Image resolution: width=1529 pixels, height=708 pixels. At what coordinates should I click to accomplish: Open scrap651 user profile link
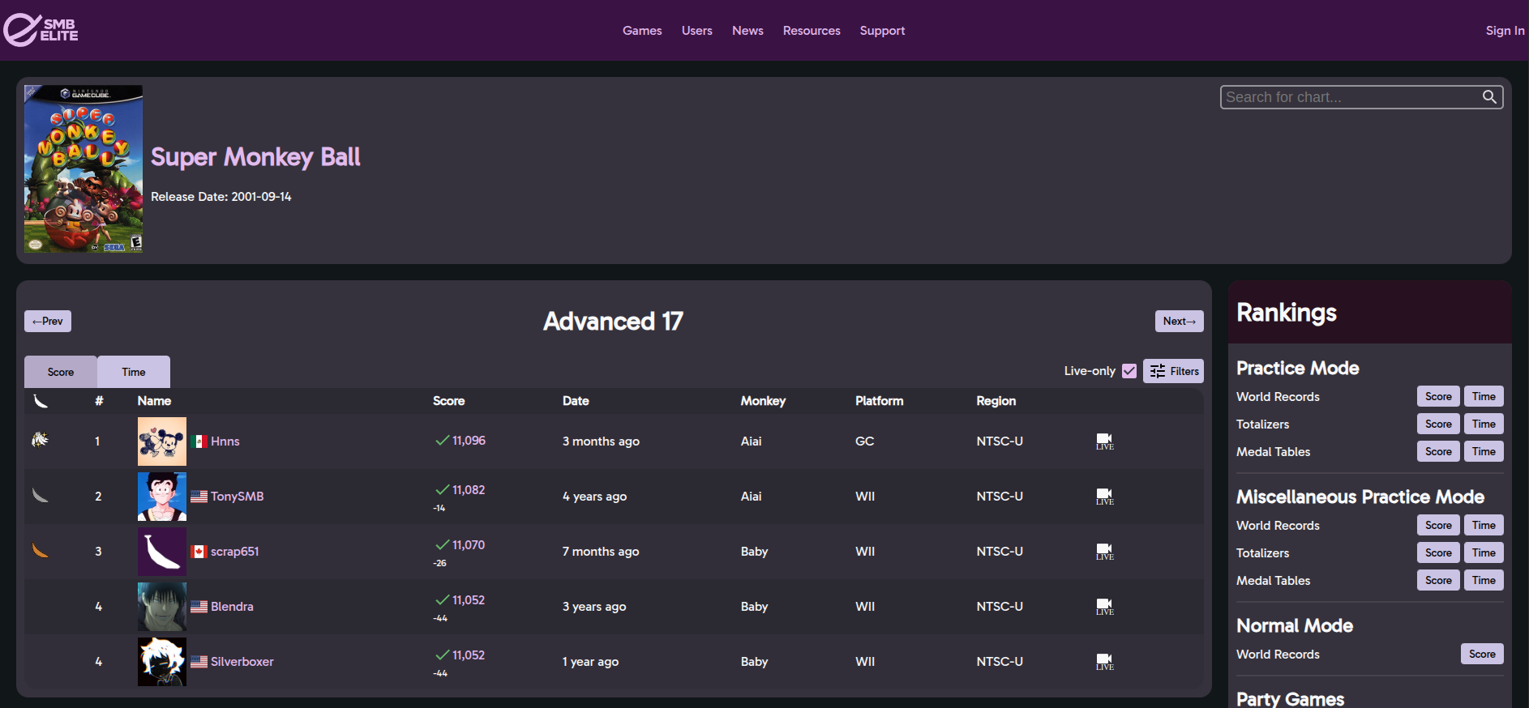[x=235, y=552]
